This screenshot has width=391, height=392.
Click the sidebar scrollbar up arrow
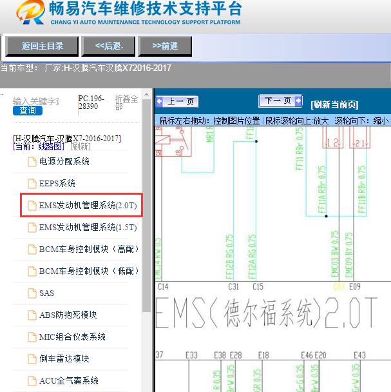pyautogui.click(x=146, y=95)
